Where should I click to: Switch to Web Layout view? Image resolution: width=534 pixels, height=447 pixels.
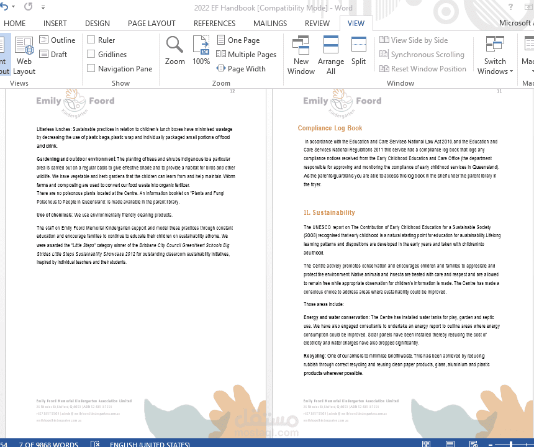pyautogui.click(x=24, y=55)
